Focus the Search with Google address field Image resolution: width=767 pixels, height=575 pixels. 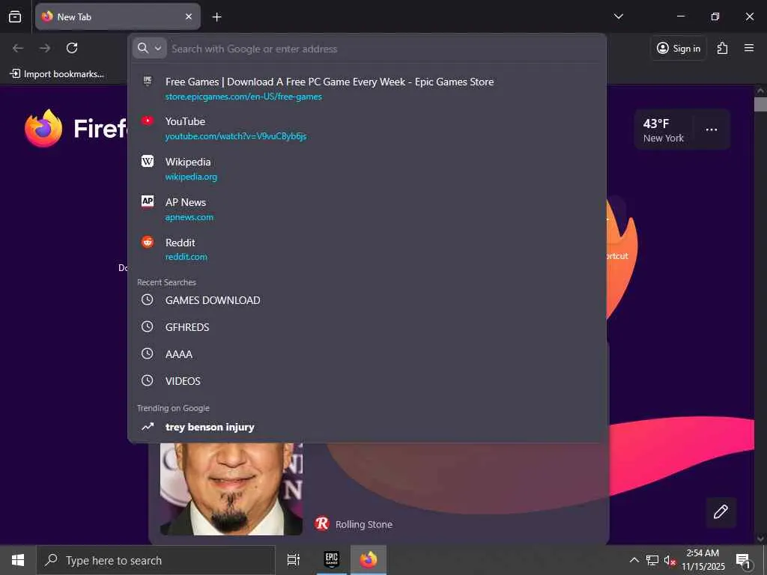coord(384,49)
